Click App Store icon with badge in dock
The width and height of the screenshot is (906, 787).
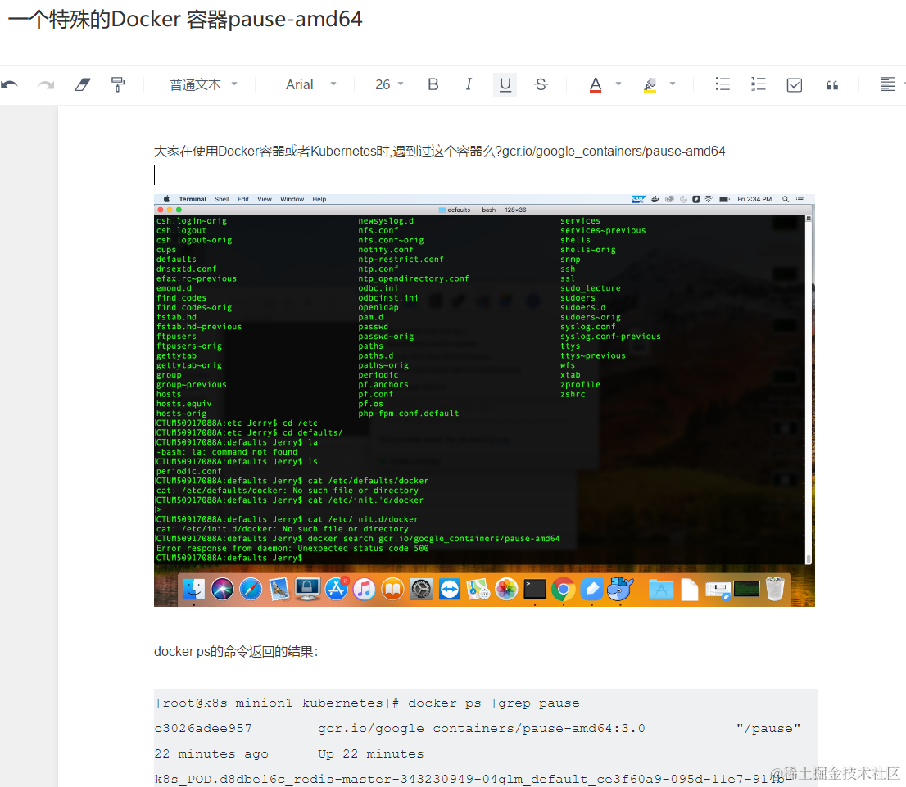pos(337,589)
